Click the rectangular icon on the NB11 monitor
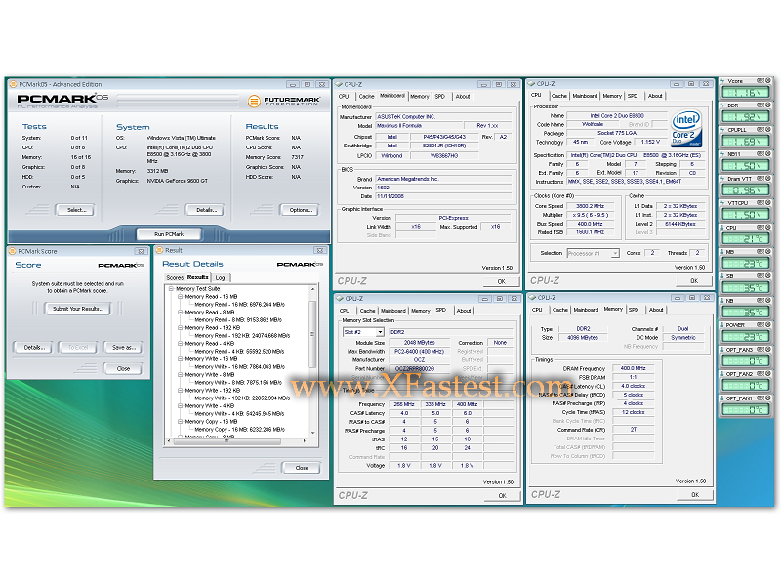This screenshot has height=586, width=781. coord(760,154)
